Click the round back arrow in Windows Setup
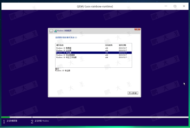The height and width of the screenshot is (128, 190). point(51,31)
